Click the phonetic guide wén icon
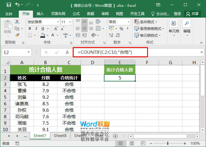206x147 pixels. [x=65, y=35]
